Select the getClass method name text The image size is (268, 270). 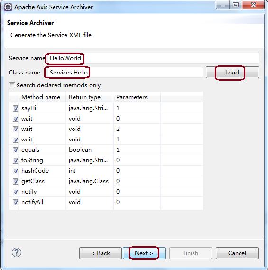(33, 181)
